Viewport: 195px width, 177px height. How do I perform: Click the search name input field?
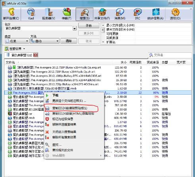click(x=39, y=29)
